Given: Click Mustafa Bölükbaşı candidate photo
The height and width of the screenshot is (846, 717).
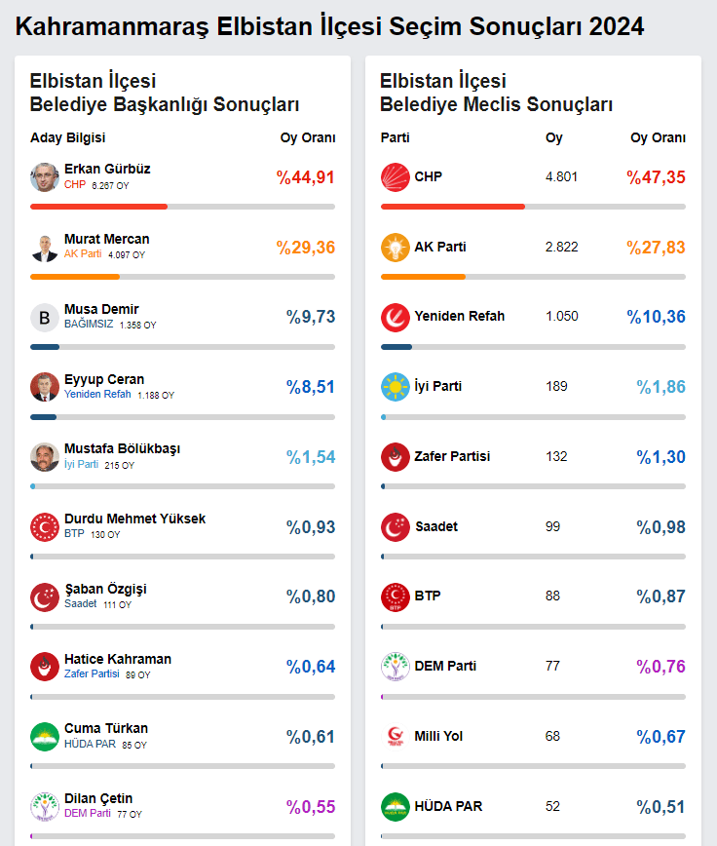Looking at the screenshot, I should pos(45,457).
